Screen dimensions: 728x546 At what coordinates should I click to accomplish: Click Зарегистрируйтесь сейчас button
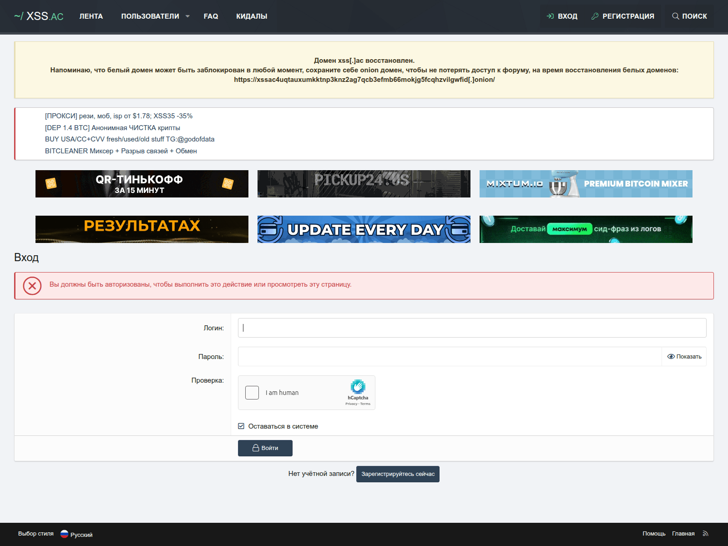coord(398,474)
